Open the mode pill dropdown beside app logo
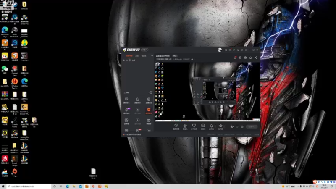336x189 pixels. pyautogui.click(x=144, y=50)
